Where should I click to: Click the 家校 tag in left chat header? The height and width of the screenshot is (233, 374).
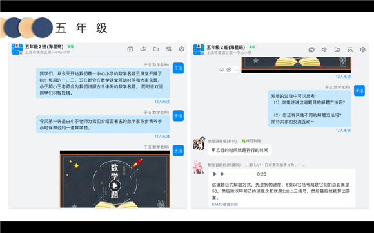[x=70, y=46]
